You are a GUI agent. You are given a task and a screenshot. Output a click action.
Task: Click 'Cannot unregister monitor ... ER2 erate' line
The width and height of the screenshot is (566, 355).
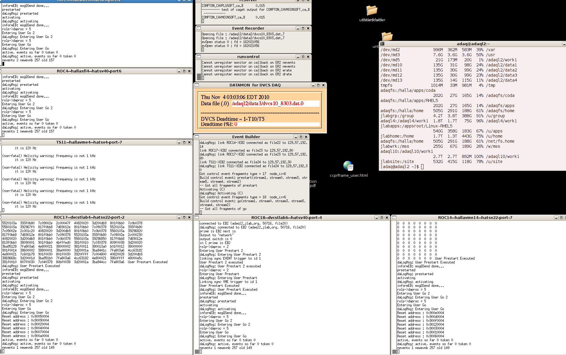pyautogui.click(x=247, y=70)
